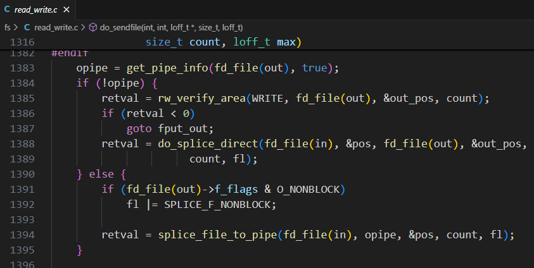Click line number 1386

22,113
